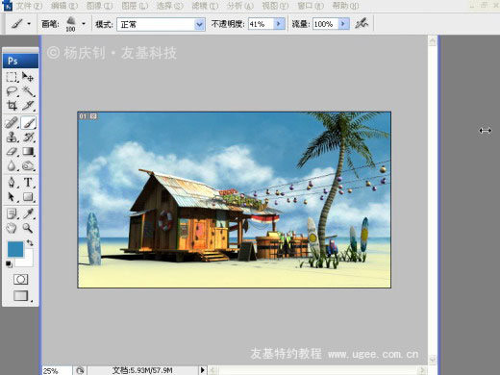The height and width of the screenshot is (375, 500).
Task: Open the 滤镜 (Filter) menu
Action: [205, 6]
